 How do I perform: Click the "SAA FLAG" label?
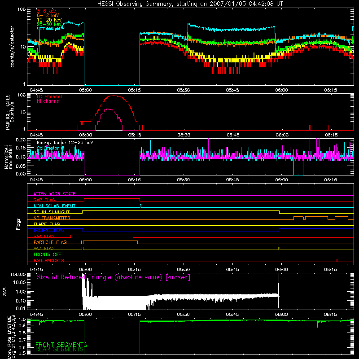click(44, 236)
